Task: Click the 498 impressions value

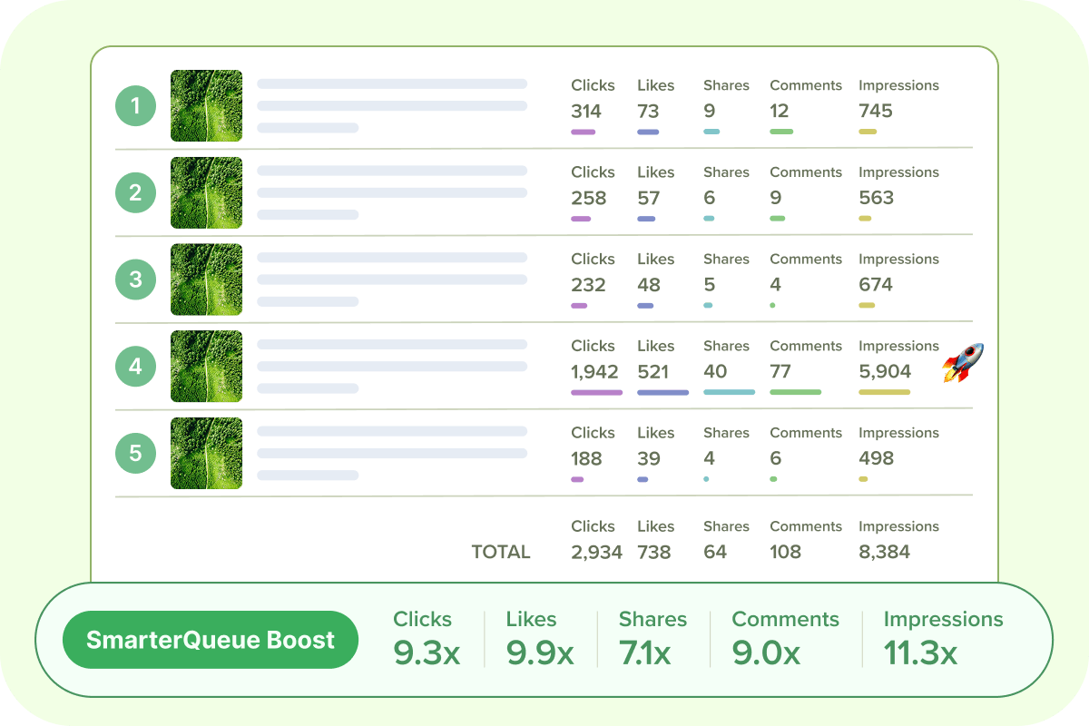Action: point(877,458)
